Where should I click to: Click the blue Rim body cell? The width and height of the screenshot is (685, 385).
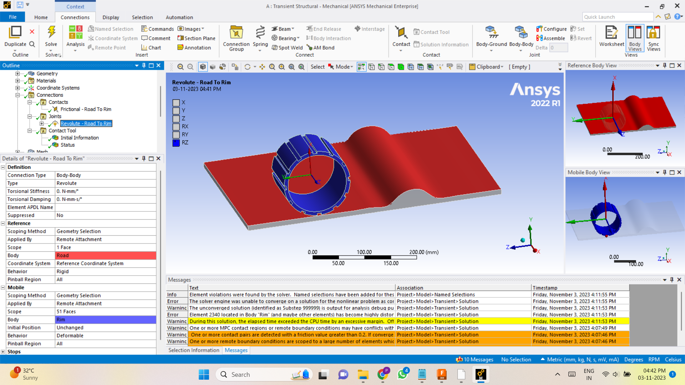pyautogui.click(x=106, y=320)
